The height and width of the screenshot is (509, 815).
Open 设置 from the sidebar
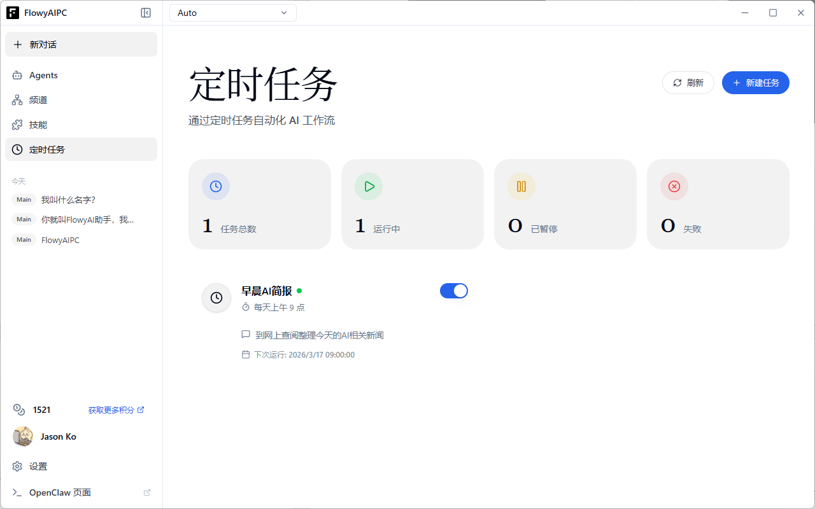[38, 466]
